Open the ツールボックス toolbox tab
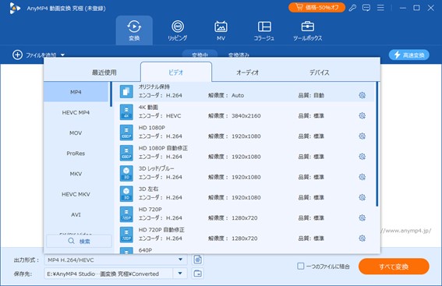Image resolution: width=442 pixels, height=286 pixels. pyautogui.click(x=308, y=30)
